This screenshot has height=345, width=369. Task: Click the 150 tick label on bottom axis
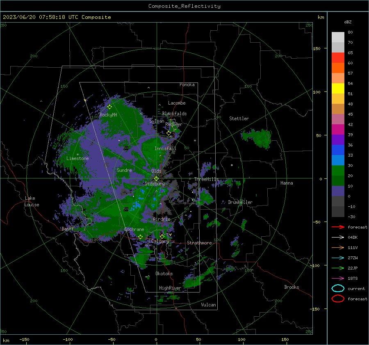pos(285,339)
